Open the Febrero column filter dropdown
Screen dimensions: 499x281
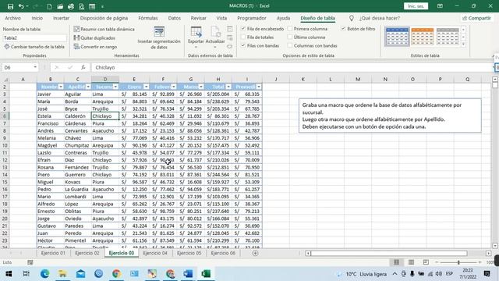[173, 87]
